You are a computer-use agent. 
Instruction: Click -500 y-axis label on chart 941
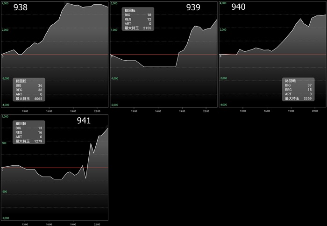point(4,191)
